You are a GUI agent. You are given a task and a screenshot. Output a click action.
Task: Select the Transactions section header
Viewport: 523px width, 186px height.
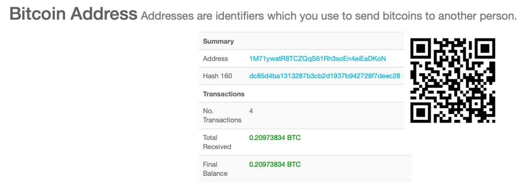[x=224, y=94]
